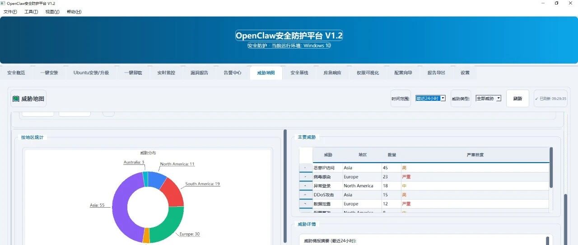Select the active 威胁地图 tab
The image size is (578, 245).
click(266, 73)
